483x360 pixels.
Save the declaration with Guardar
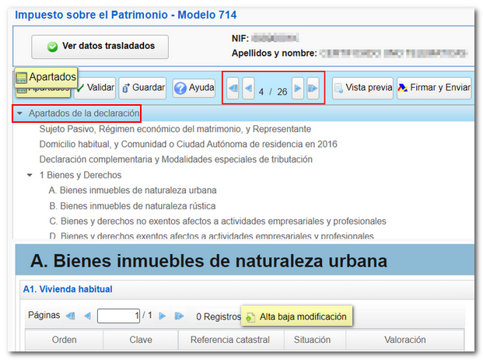click(x=143, y=89)
